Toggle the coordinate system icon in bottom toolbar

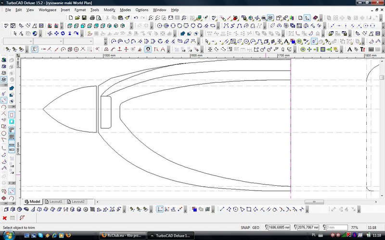(x=160, y=209)
